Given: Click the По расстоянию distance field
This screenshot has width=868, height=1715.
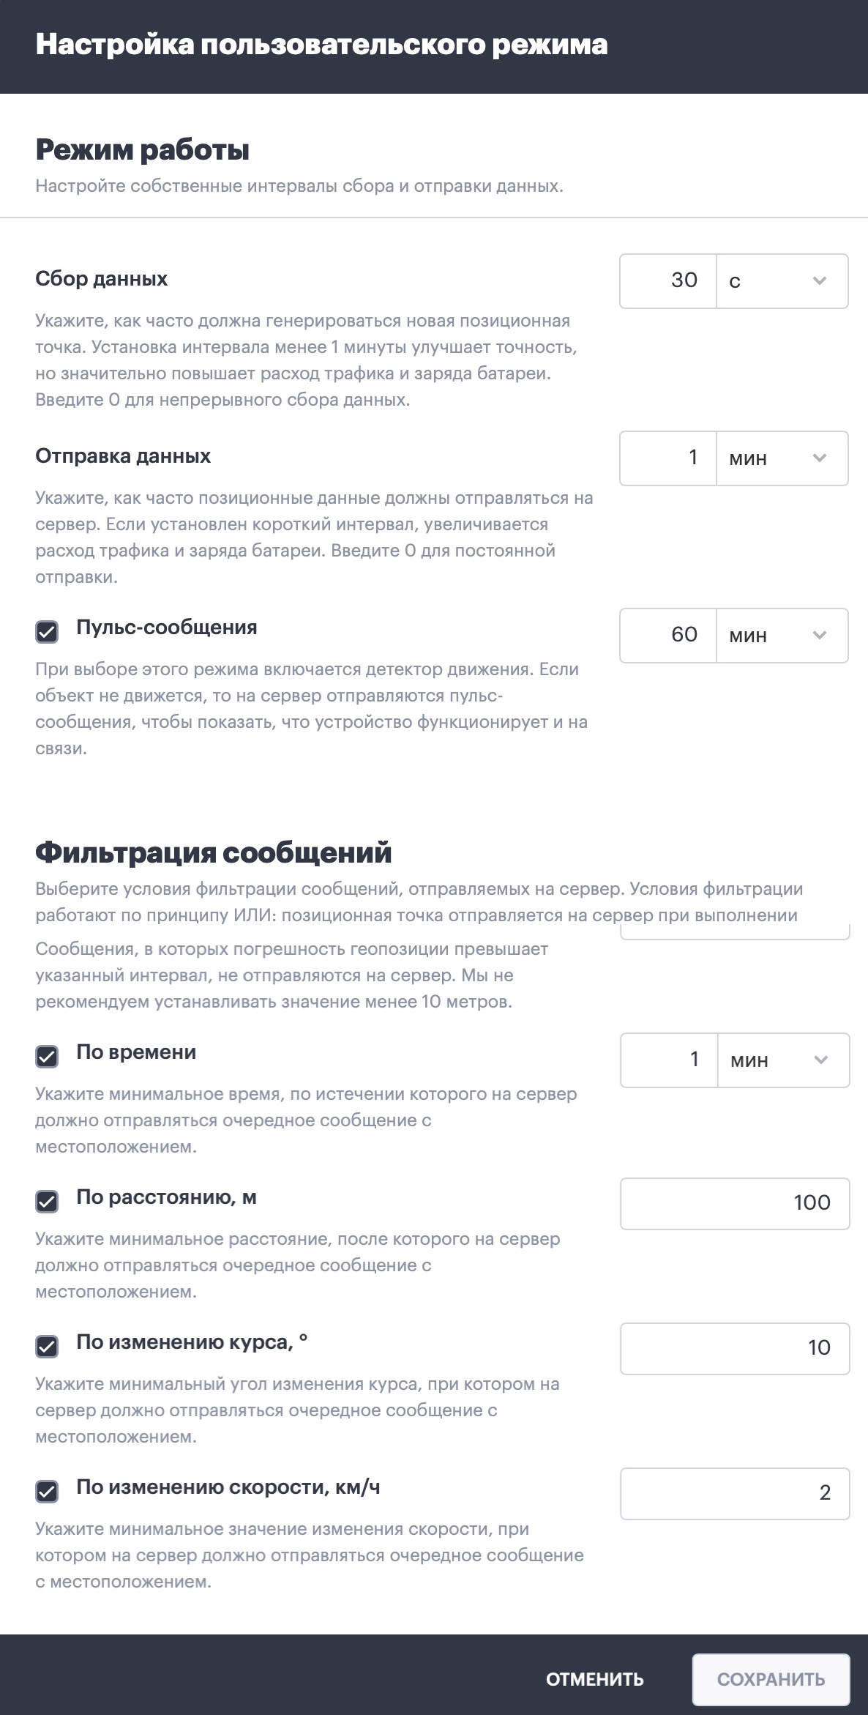Looking at the screenshot, I should tap(734, 1204).
